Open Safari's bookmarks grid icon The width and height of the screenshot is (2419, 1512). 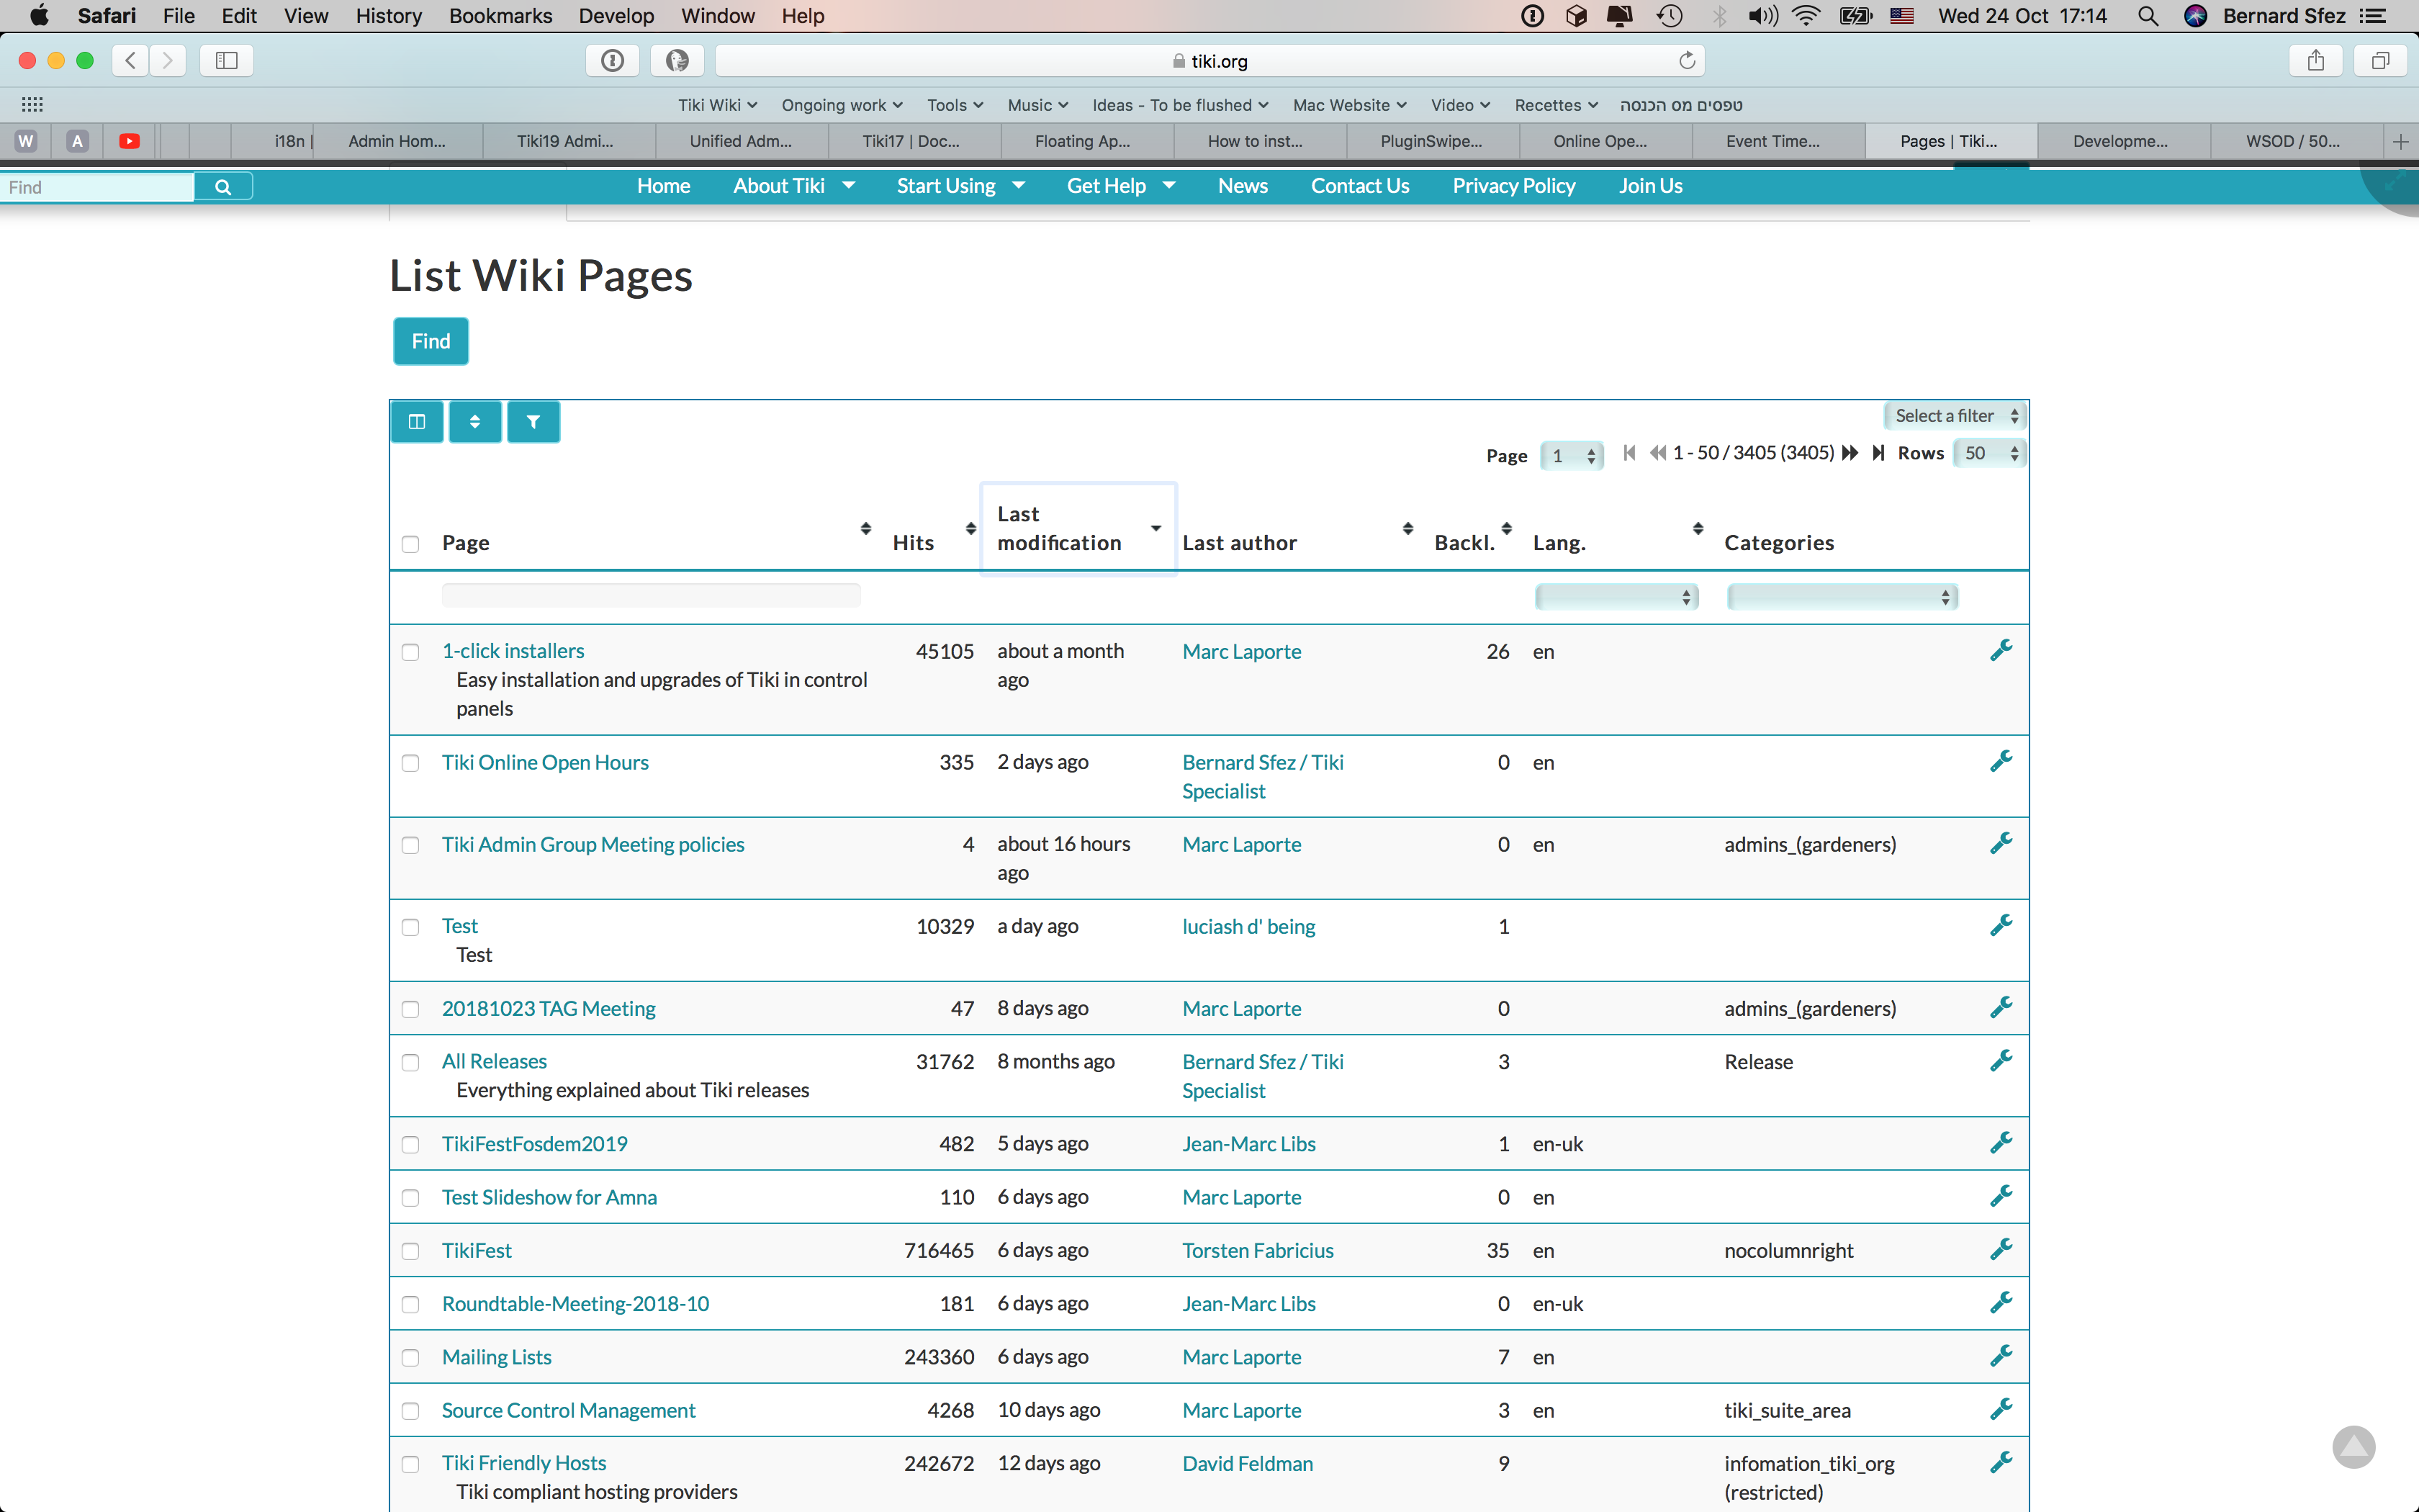point(32,105)
